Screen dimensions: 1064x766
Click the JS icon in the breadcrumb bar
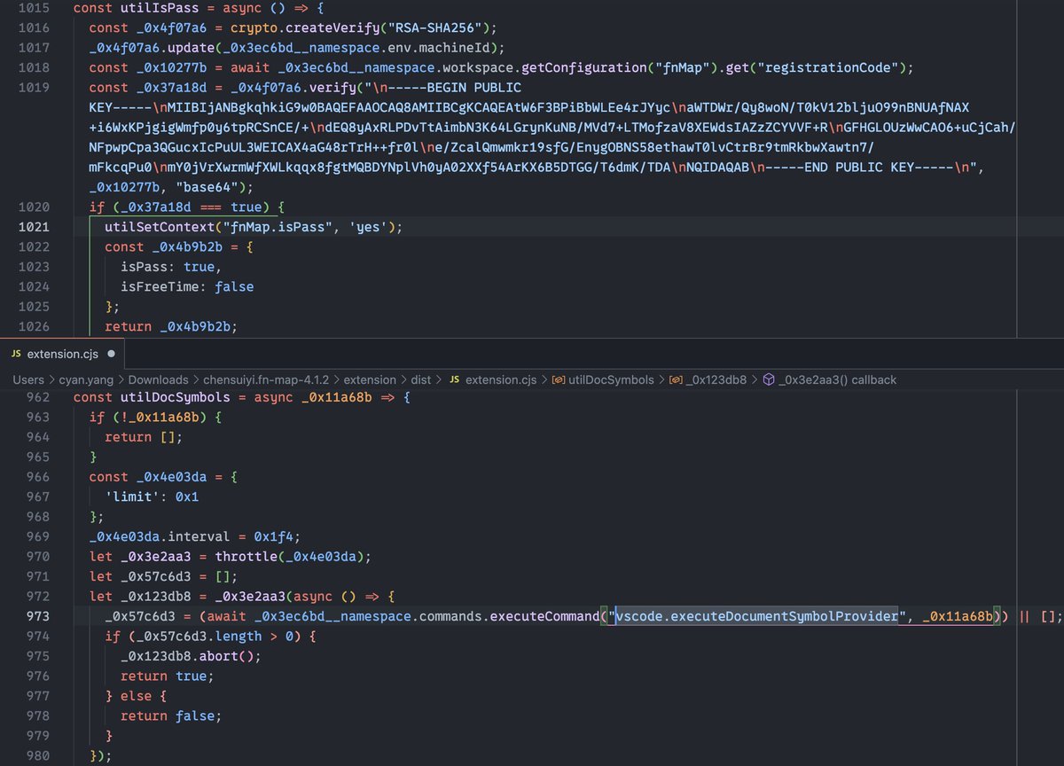click(455, 379)
